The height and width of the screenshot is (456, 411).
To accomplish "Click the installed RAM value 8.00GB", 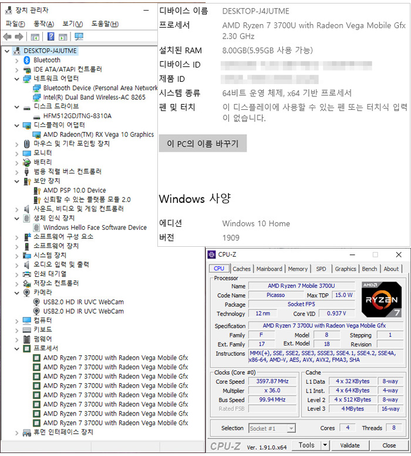I will point(267,51).
